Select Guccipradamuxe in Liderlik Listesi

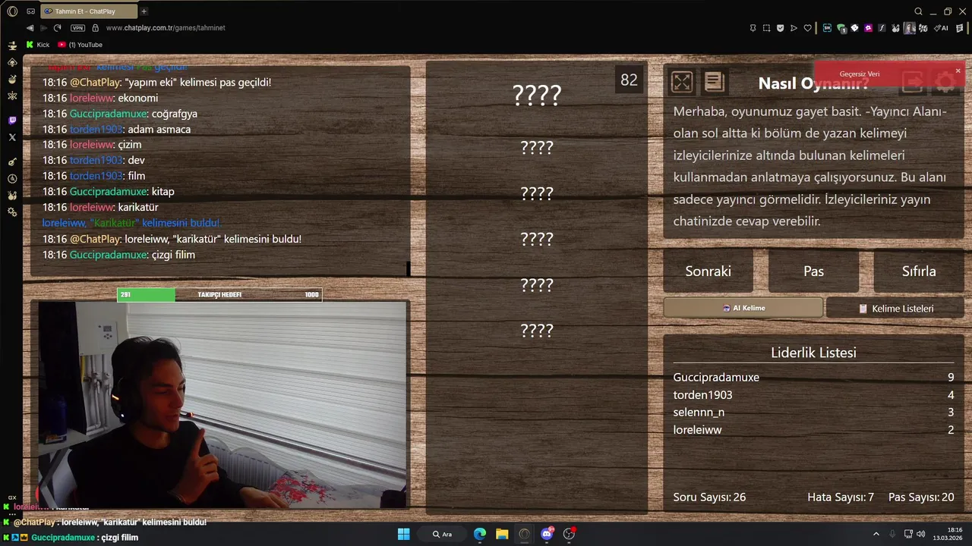point(716,377)
